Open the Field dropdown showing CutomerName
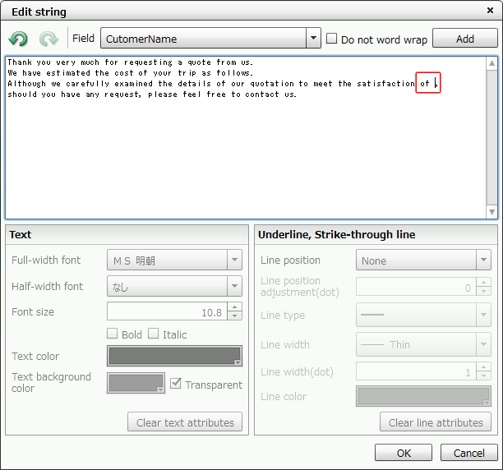This screenshot has height=470, width=503. coord(210,38)
